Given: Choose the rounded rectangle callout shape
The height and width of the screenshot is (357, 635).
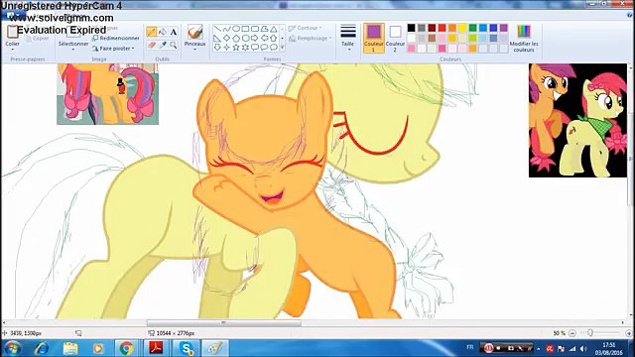Looking at the screenshot, I should (x=255, y=48).
